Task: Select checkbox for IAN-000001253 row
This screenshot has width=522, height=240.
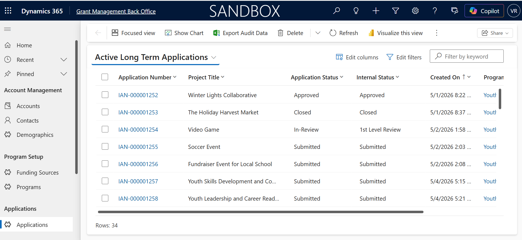Action: [105, 112]
